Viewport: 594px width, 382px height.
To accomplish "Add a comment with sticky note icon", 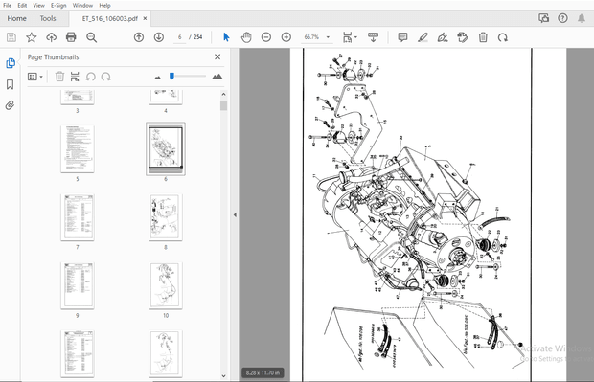I will point(402,37).
